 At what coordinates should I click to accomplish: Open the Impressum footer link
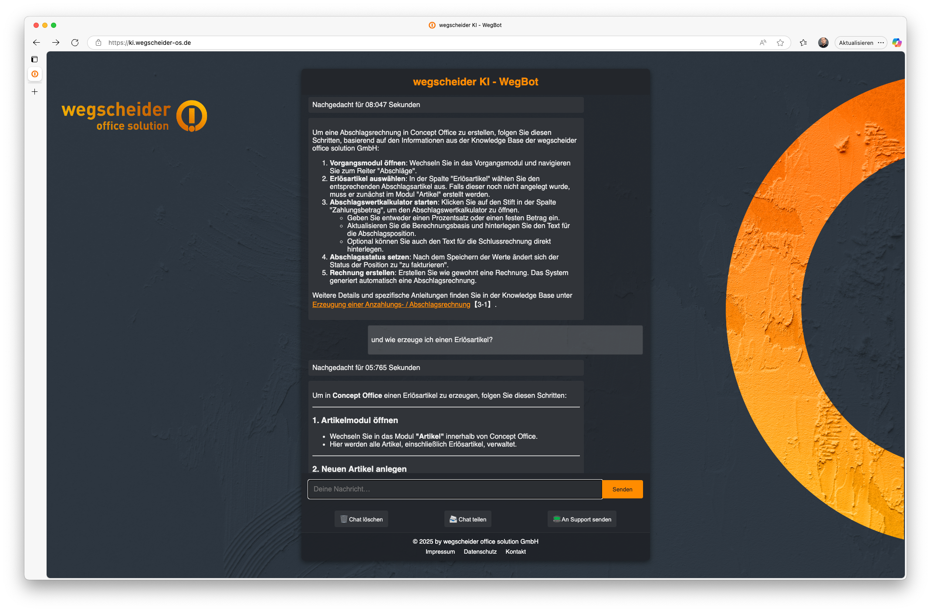tap(440, 551)
